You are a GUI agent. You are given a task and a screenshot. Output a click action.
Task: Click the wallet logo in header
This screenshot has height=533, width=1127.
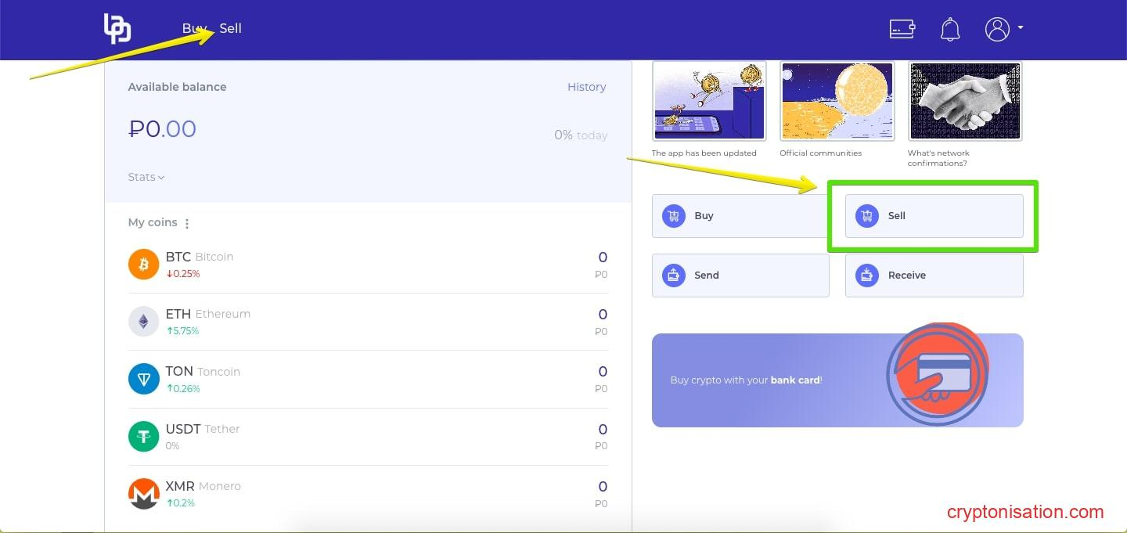(117, 29)
